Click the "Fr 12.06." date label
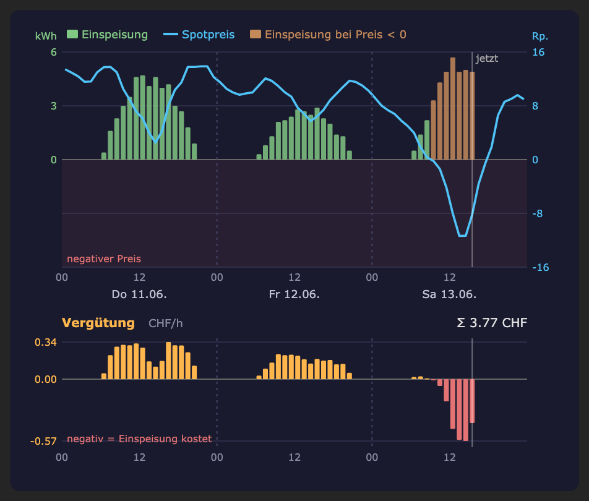This screenshot has height=501, width=589. click(294, 294)
